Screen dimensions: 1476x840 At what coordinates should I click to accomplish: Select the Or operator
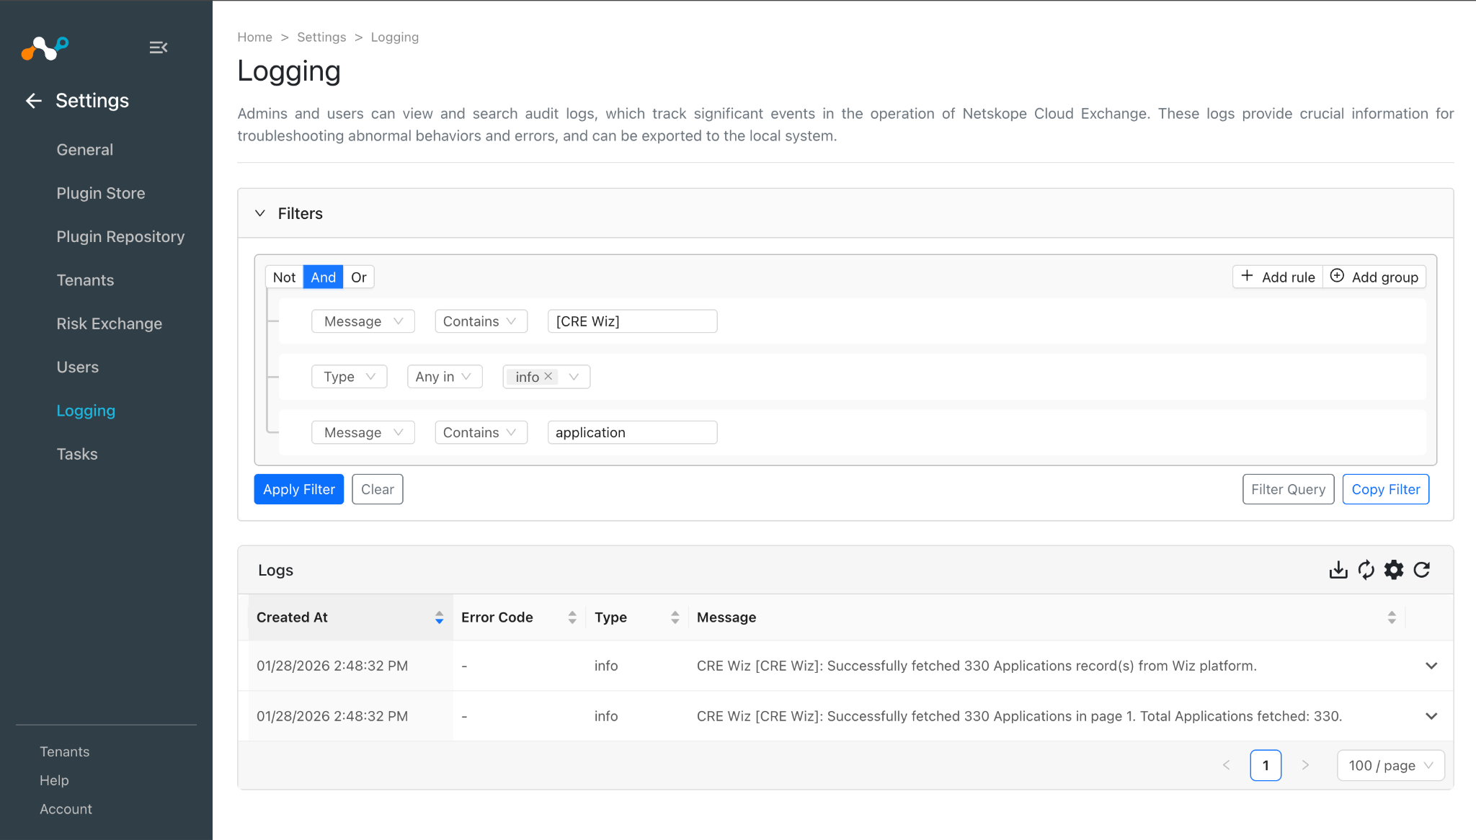point(359,277)
